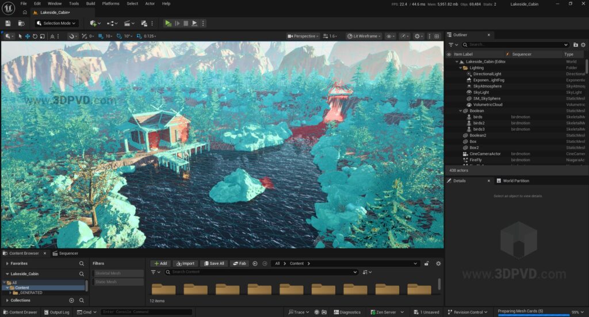Click the add-actor cube icon in toolbar

94,23
